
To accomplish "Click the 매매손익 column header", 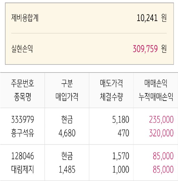I will coord(156,83).
